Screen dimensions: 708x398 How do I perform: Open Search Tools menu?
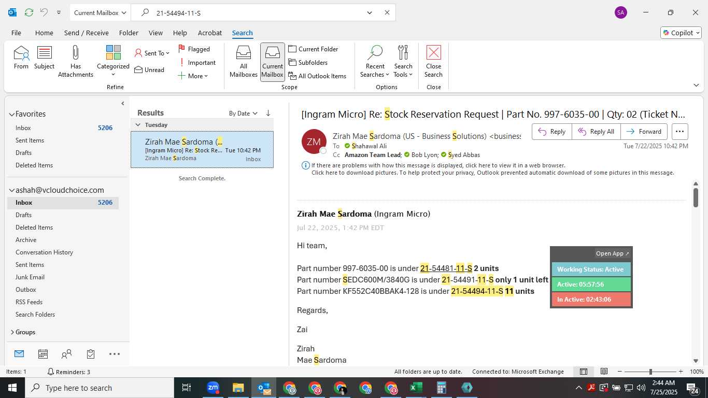pyautogui.click(x=403, y=61)
